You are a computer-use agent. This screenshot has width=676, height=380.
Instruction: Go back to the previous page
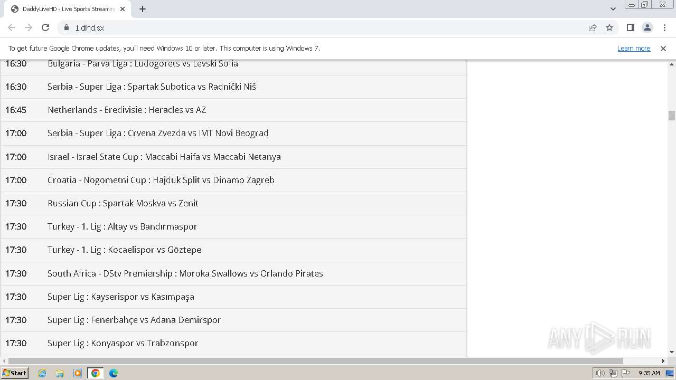[x=12, y=27]
